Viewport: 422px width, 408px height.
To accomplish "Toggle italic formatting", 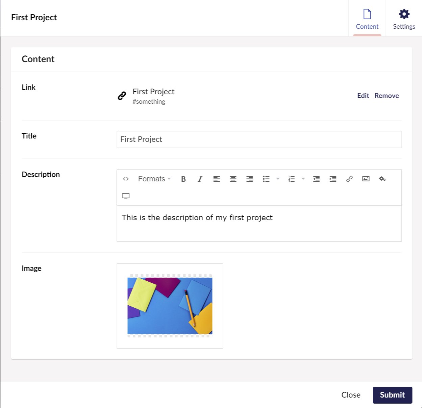I will (x=200, y=179).
